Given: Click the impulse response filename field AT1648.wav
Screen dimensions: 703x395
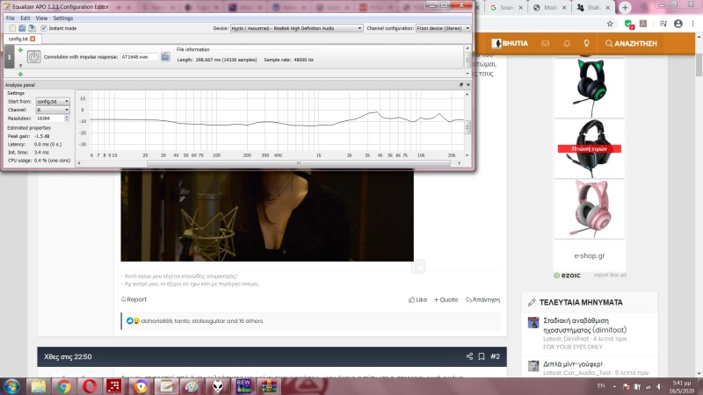Looking at the screenshot, I should [x=140, y=57].
